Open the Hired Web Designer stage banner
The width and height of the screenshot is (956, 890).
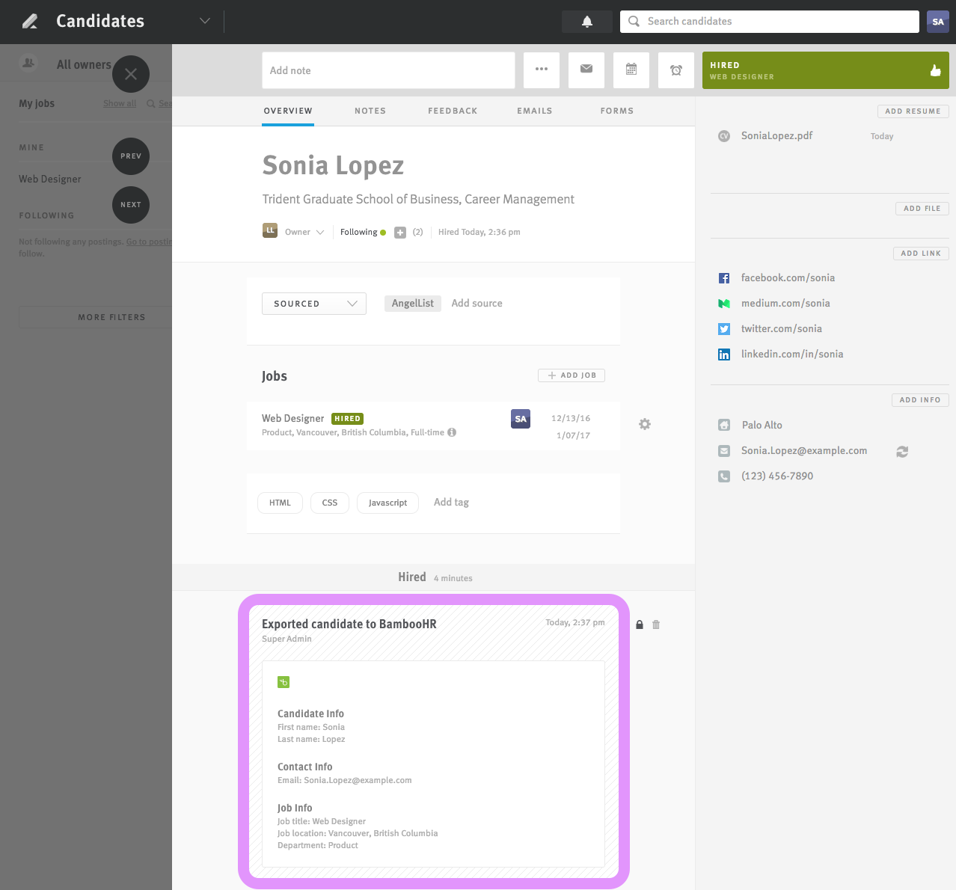pos(826,70)
